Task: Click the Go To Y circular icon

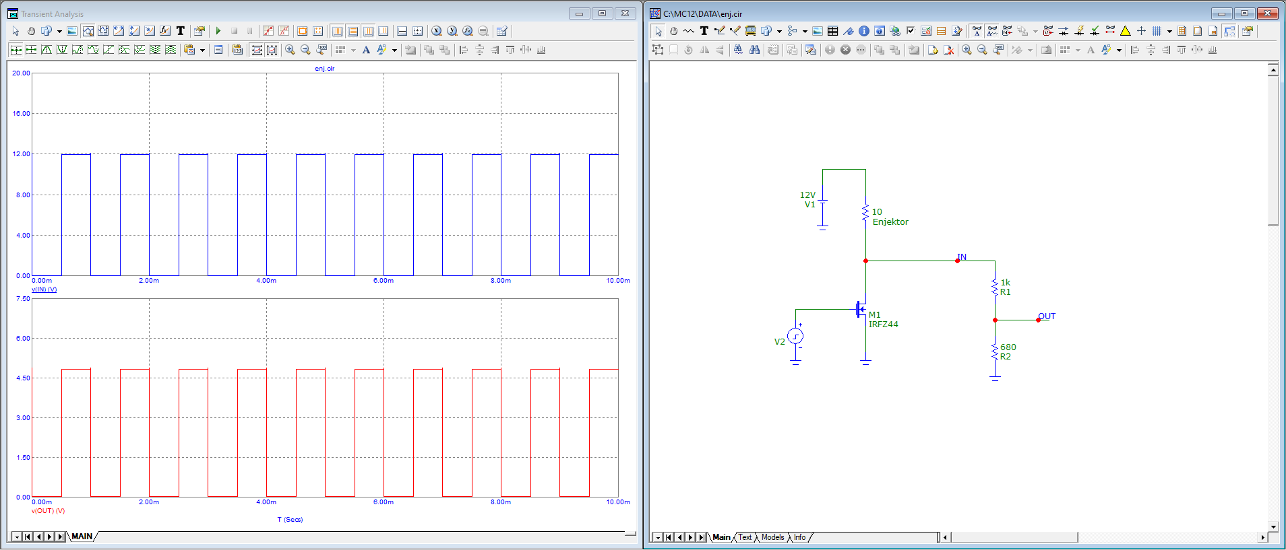Action: coord(452,31)
